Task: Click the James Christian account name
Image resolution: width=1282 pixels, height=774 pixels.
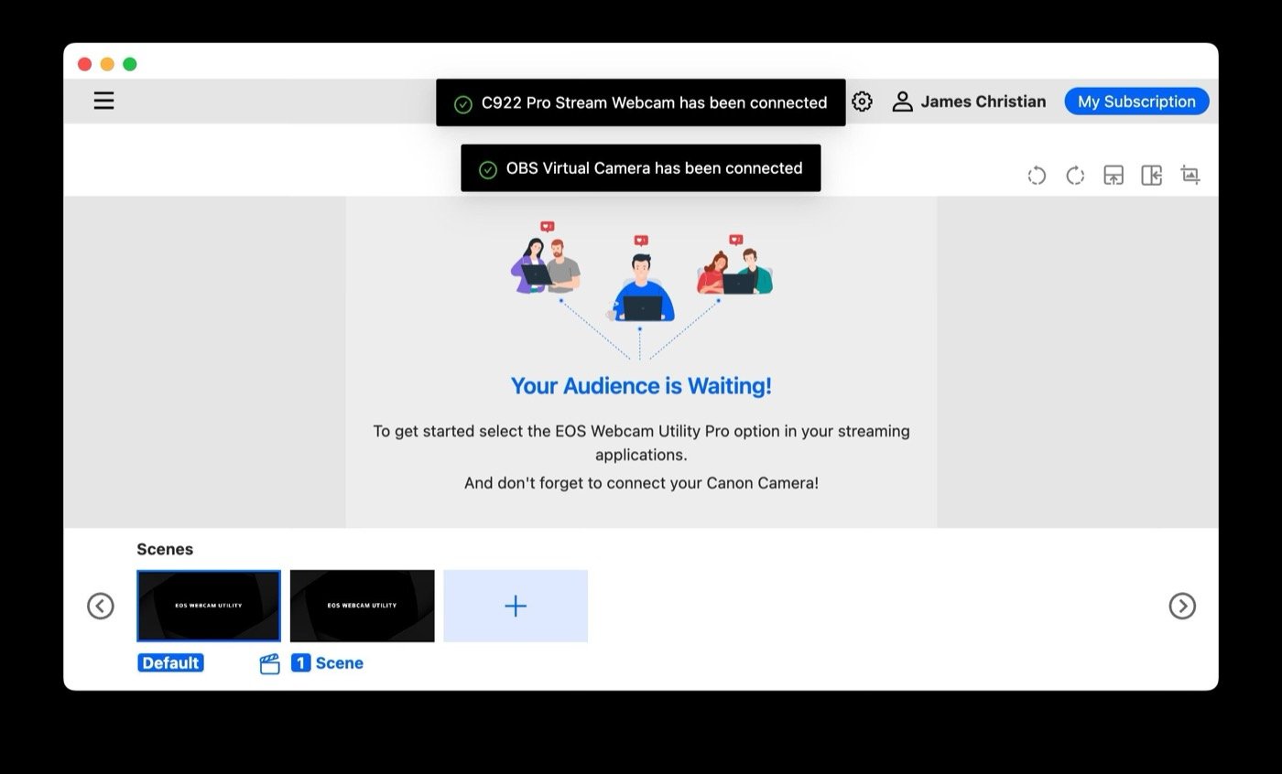Action: (983, 102)
